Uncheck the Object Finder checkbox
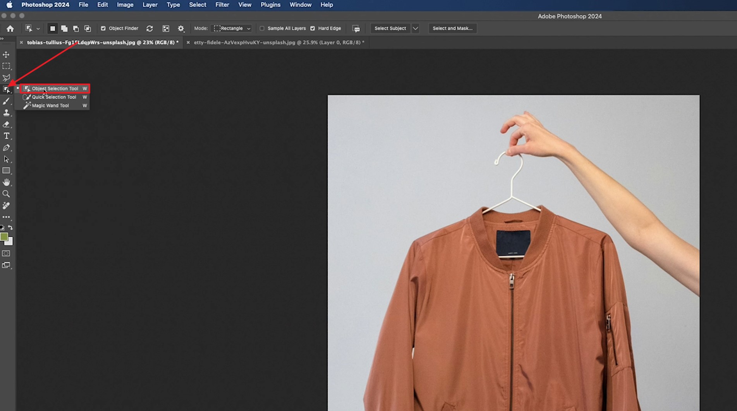This screenshot has width=737, height=411. coord(103,28)
